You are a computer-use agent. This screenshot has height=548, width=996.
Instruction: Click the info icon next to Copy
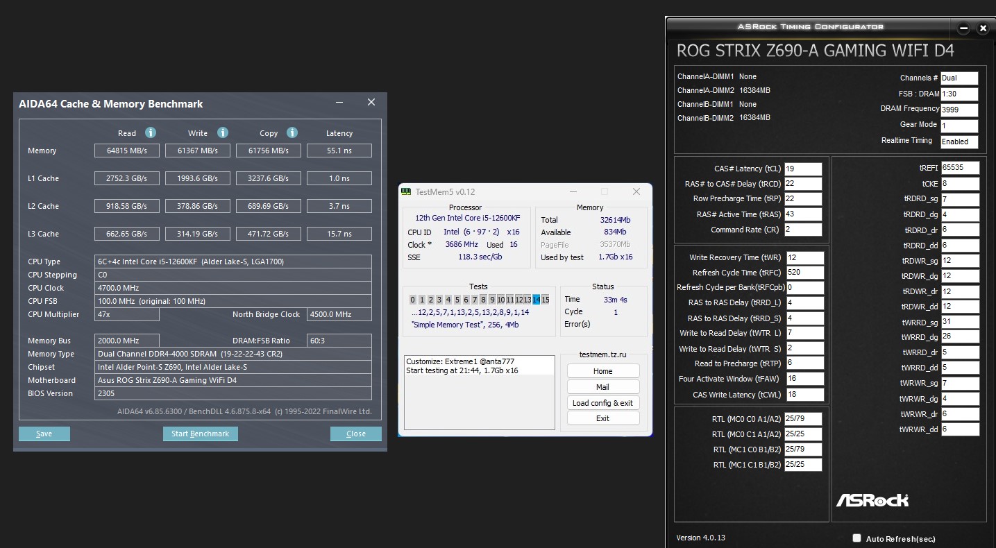(x=292, y=132)
